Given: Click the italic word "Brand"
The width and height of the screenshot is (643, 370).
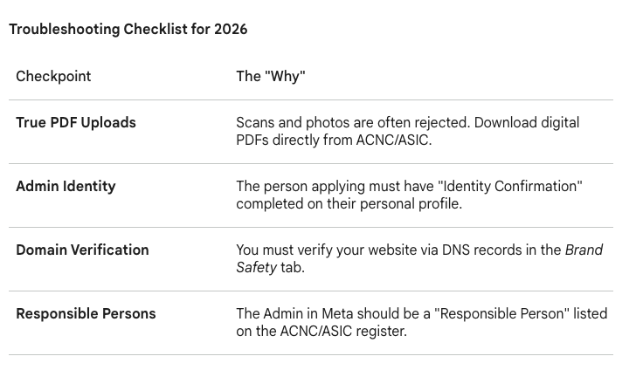Looking at the screenshot, I should pyautogui.click(x=584, y=250).
